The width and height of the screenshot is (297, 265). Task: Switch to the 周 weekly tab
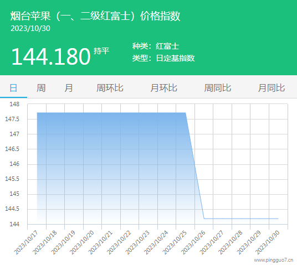tap(41, 88)
